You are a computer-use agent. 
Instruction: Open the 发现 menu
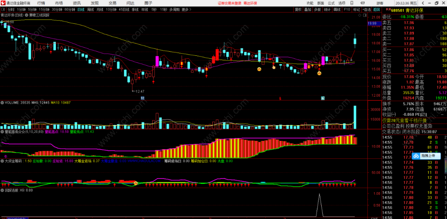click(95, 3)
